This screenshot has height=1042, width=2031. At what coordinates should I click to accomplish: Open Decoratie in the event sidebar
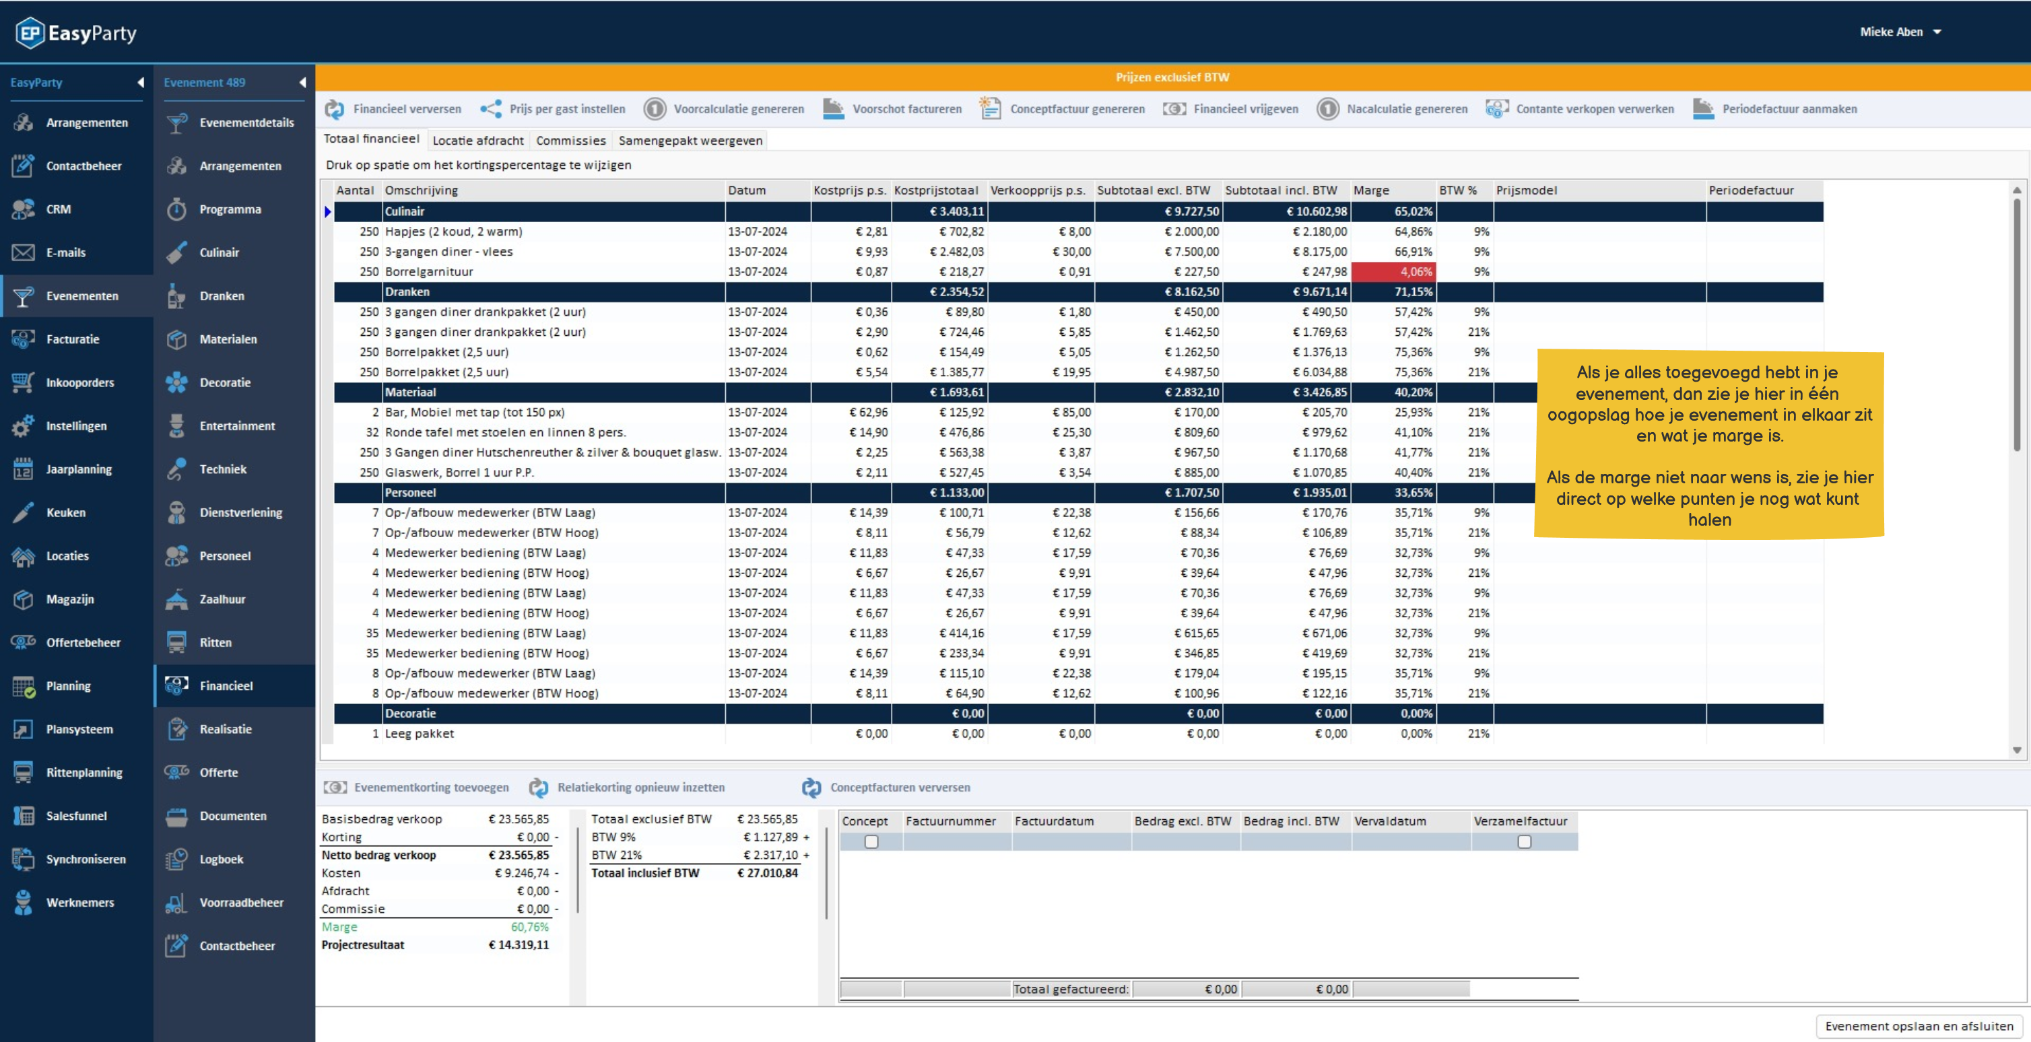(234, 382)
